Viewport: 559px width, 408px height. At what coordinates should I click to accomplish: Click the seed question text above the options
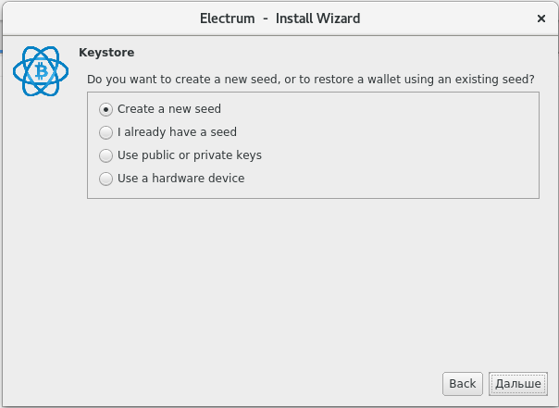[x=310, y=80]
